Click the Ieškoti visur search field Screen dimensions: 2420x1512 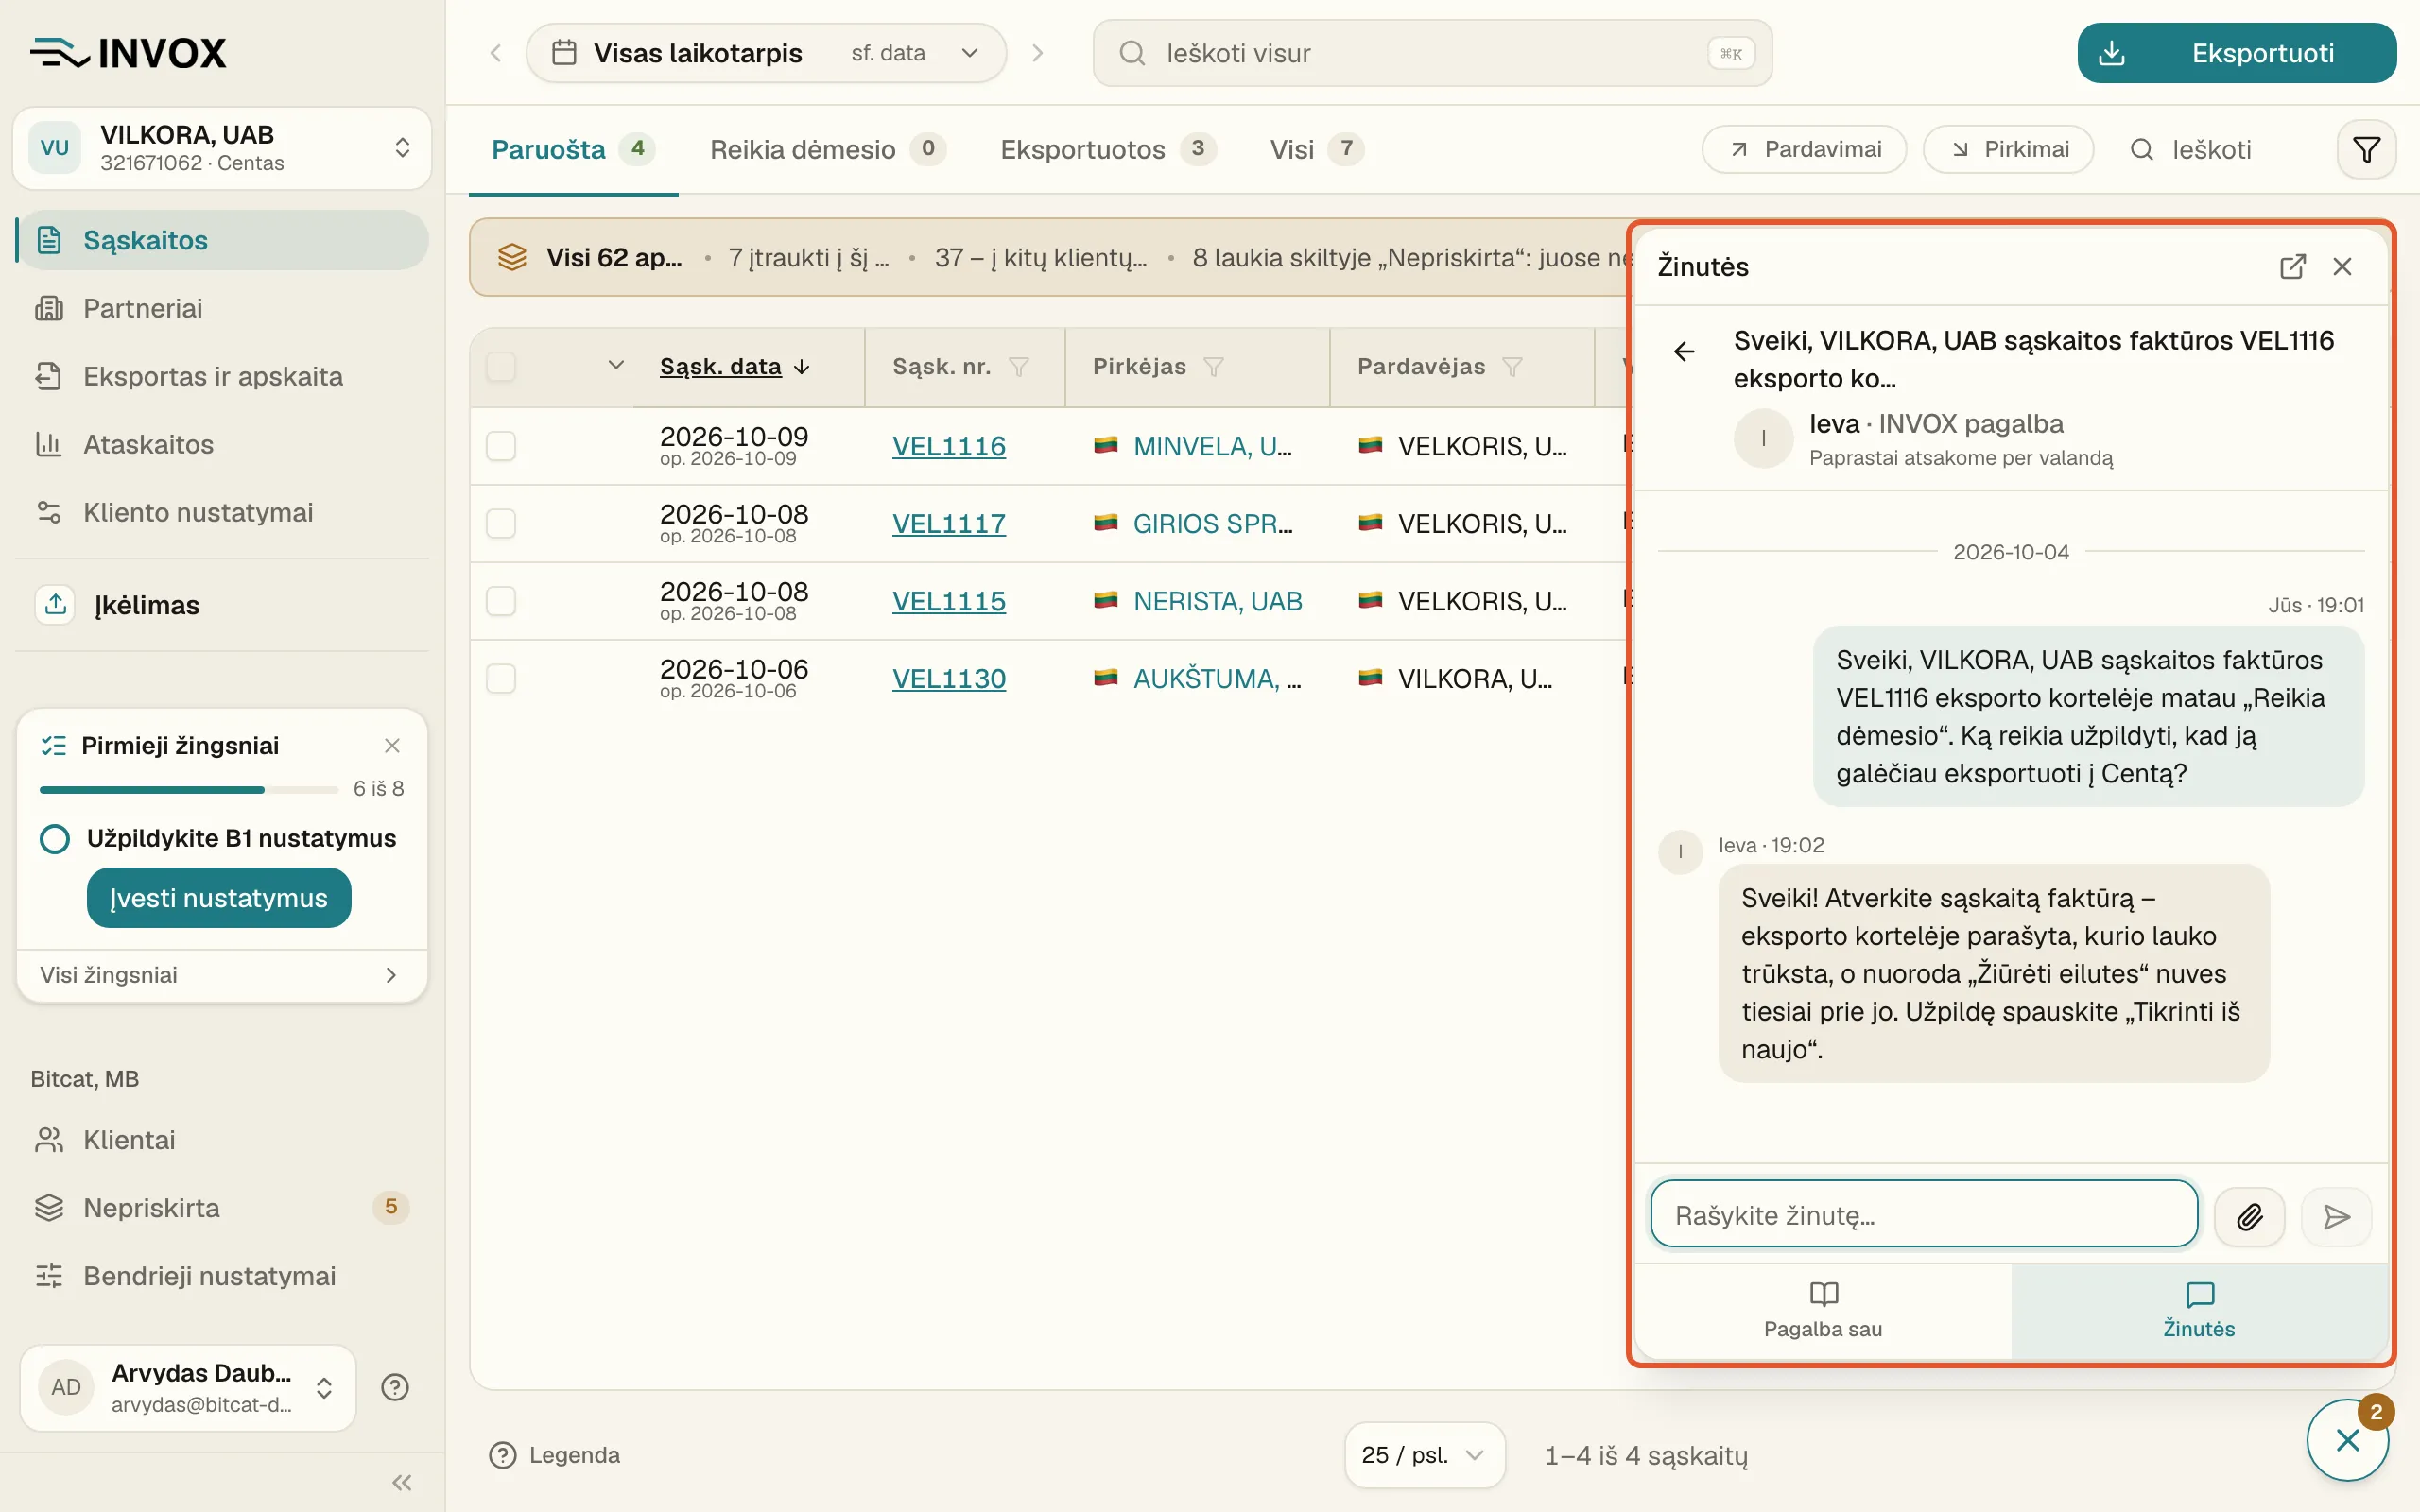coord(1432,53)
